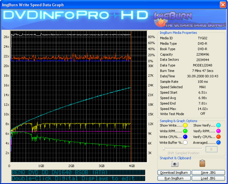The image size is (242, 184).
Task: Toggle the magenta Verify RPM indicator
Action: 218,131
